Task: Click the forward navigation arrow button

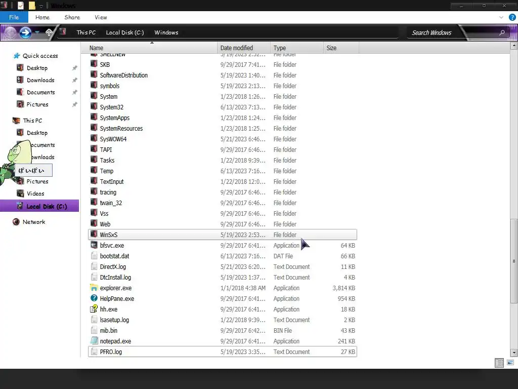Action: pos(25,32)
